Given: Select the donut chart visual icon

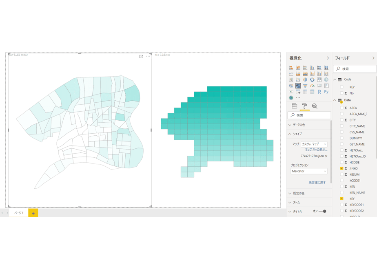Looking at the screenshot, I should (312, 80).
